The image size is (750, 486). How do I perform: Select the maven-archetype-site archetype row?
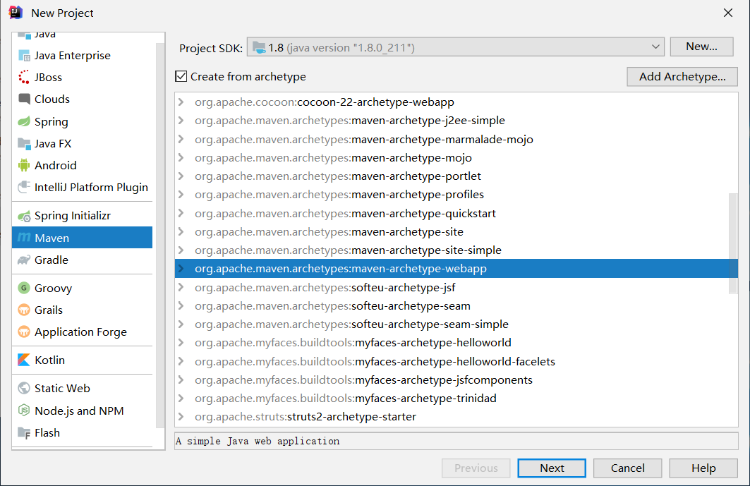click(456, 231)
